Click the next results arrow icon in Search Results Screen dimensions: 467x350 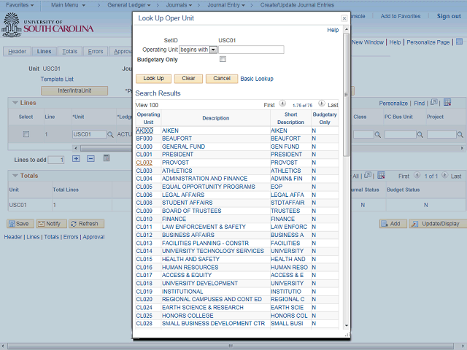click(321, 104)
